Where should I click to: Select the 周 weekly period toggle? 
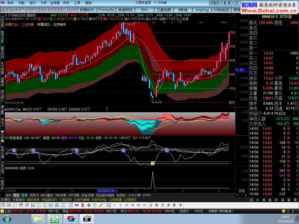coord(157,205)
